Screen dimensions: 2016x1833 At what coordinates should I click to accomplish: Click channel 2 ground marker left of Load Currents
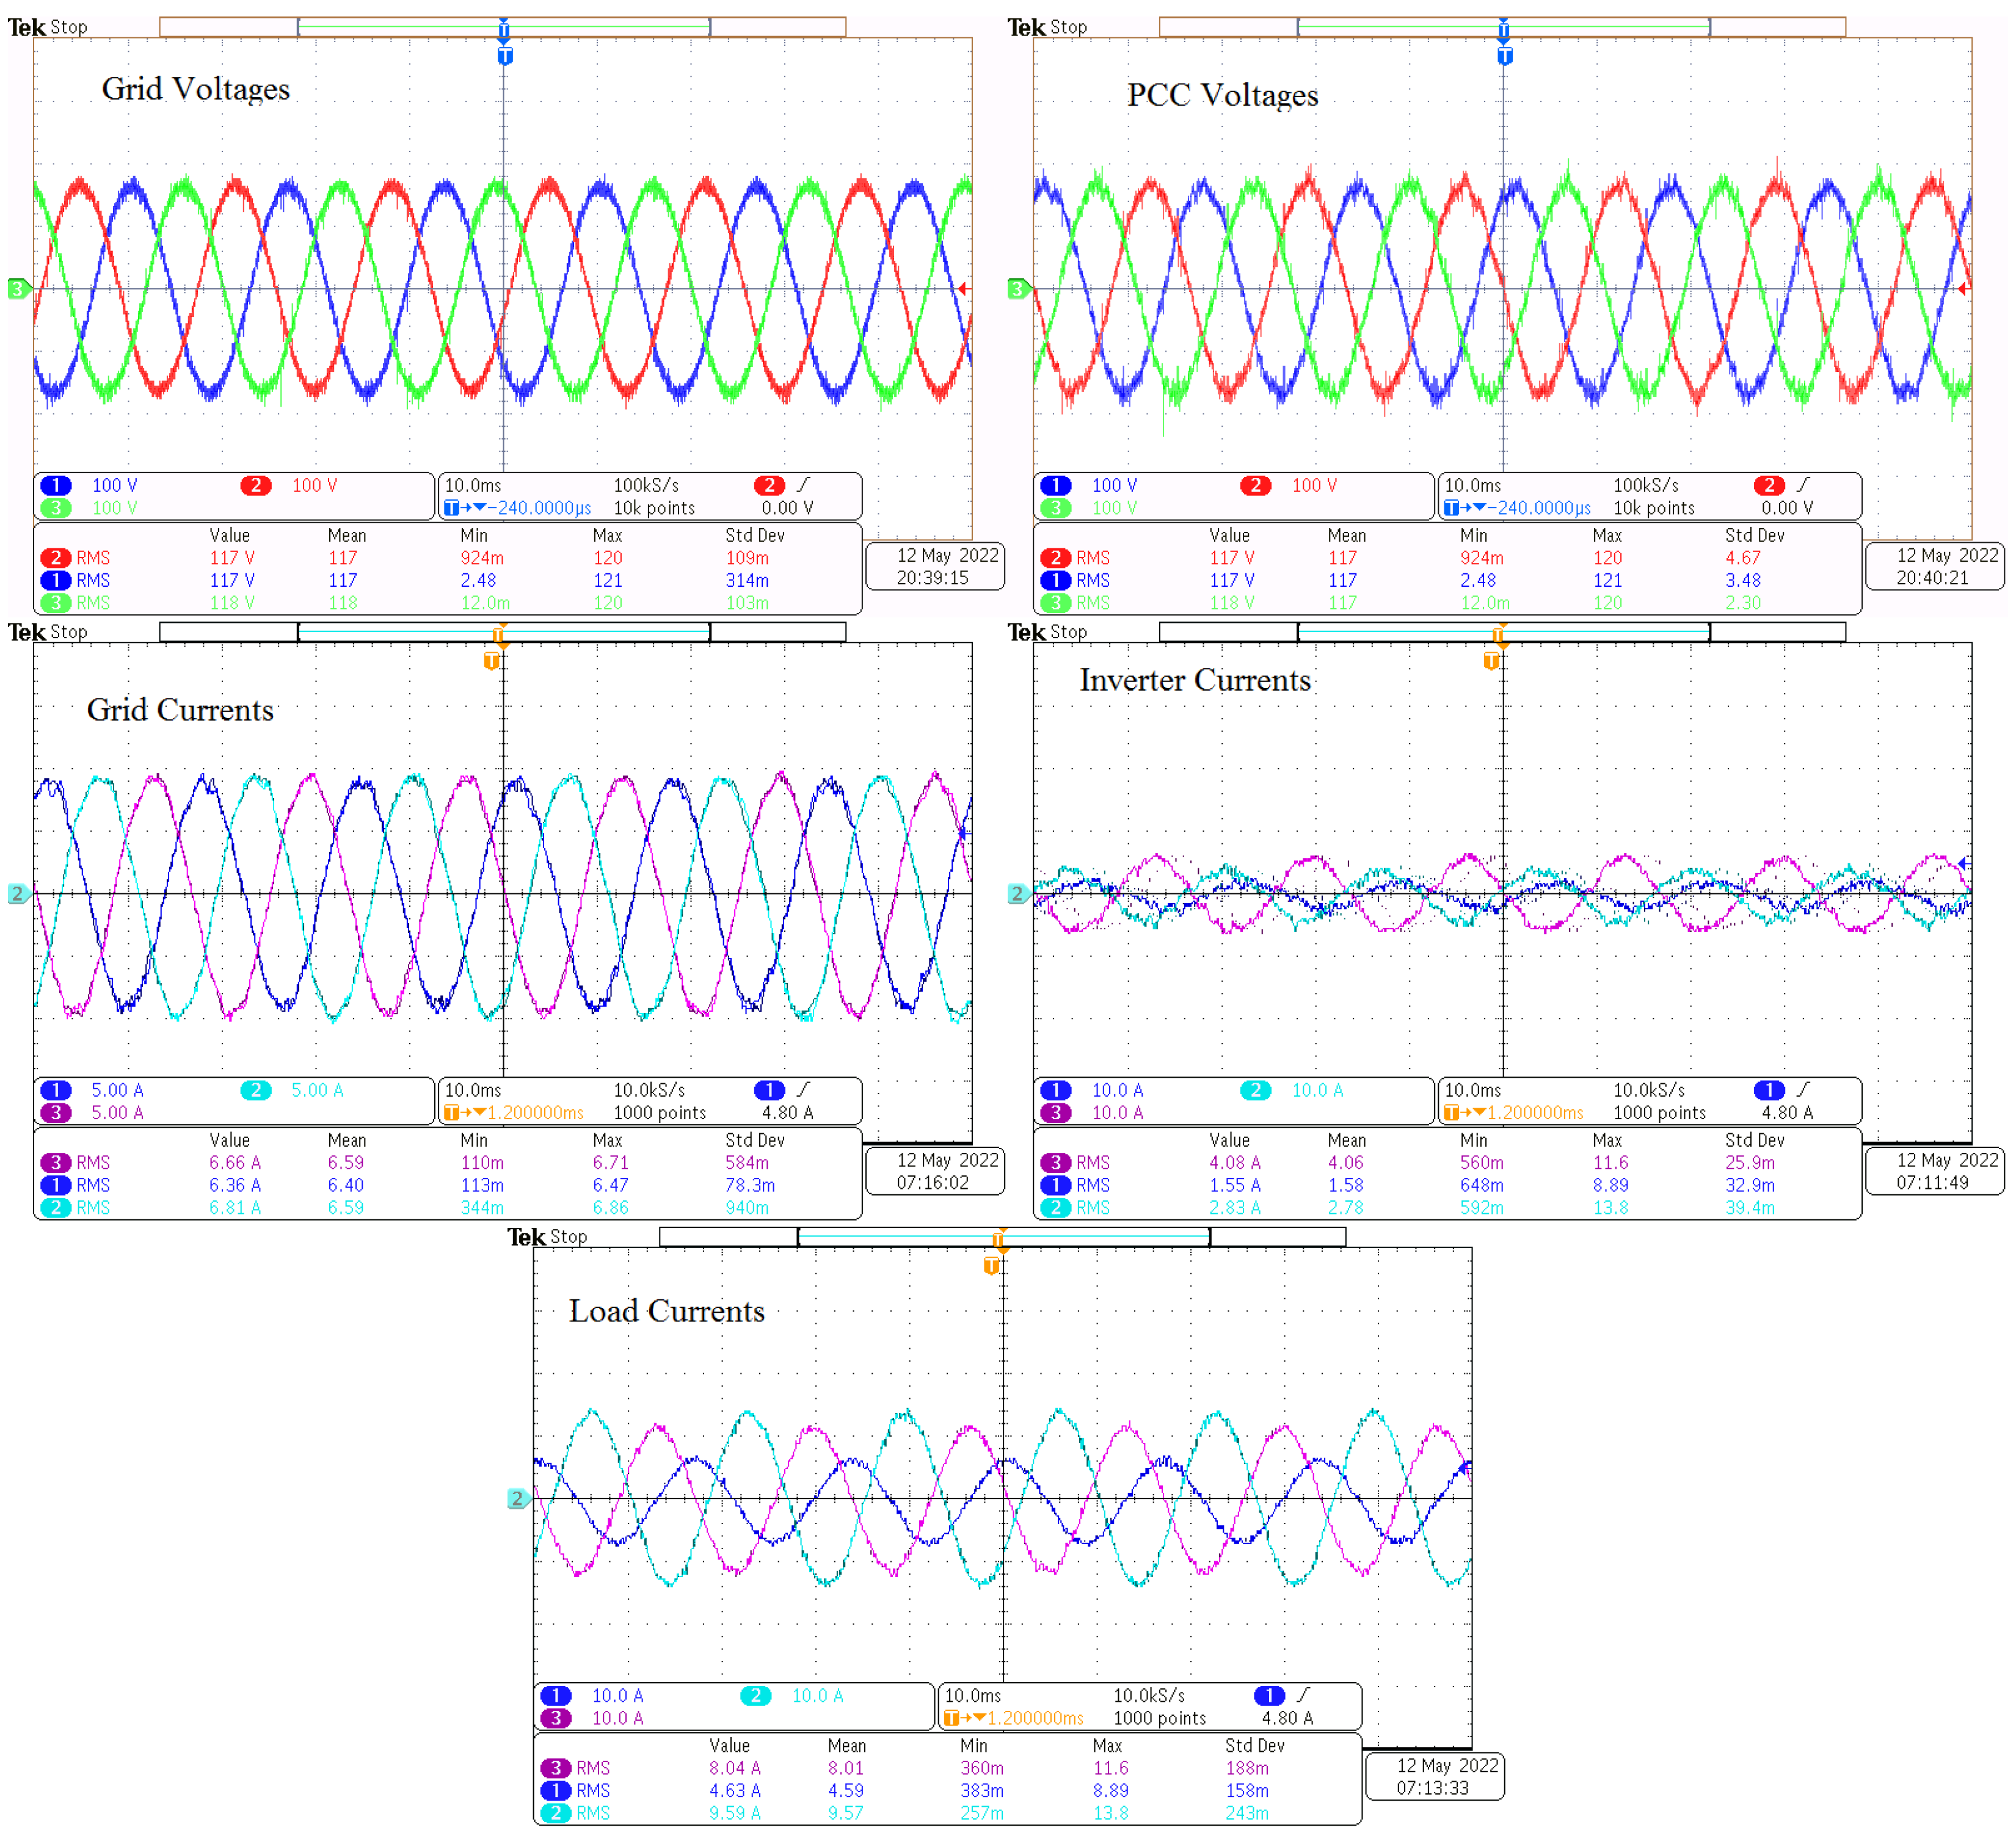pos(517,1498)
